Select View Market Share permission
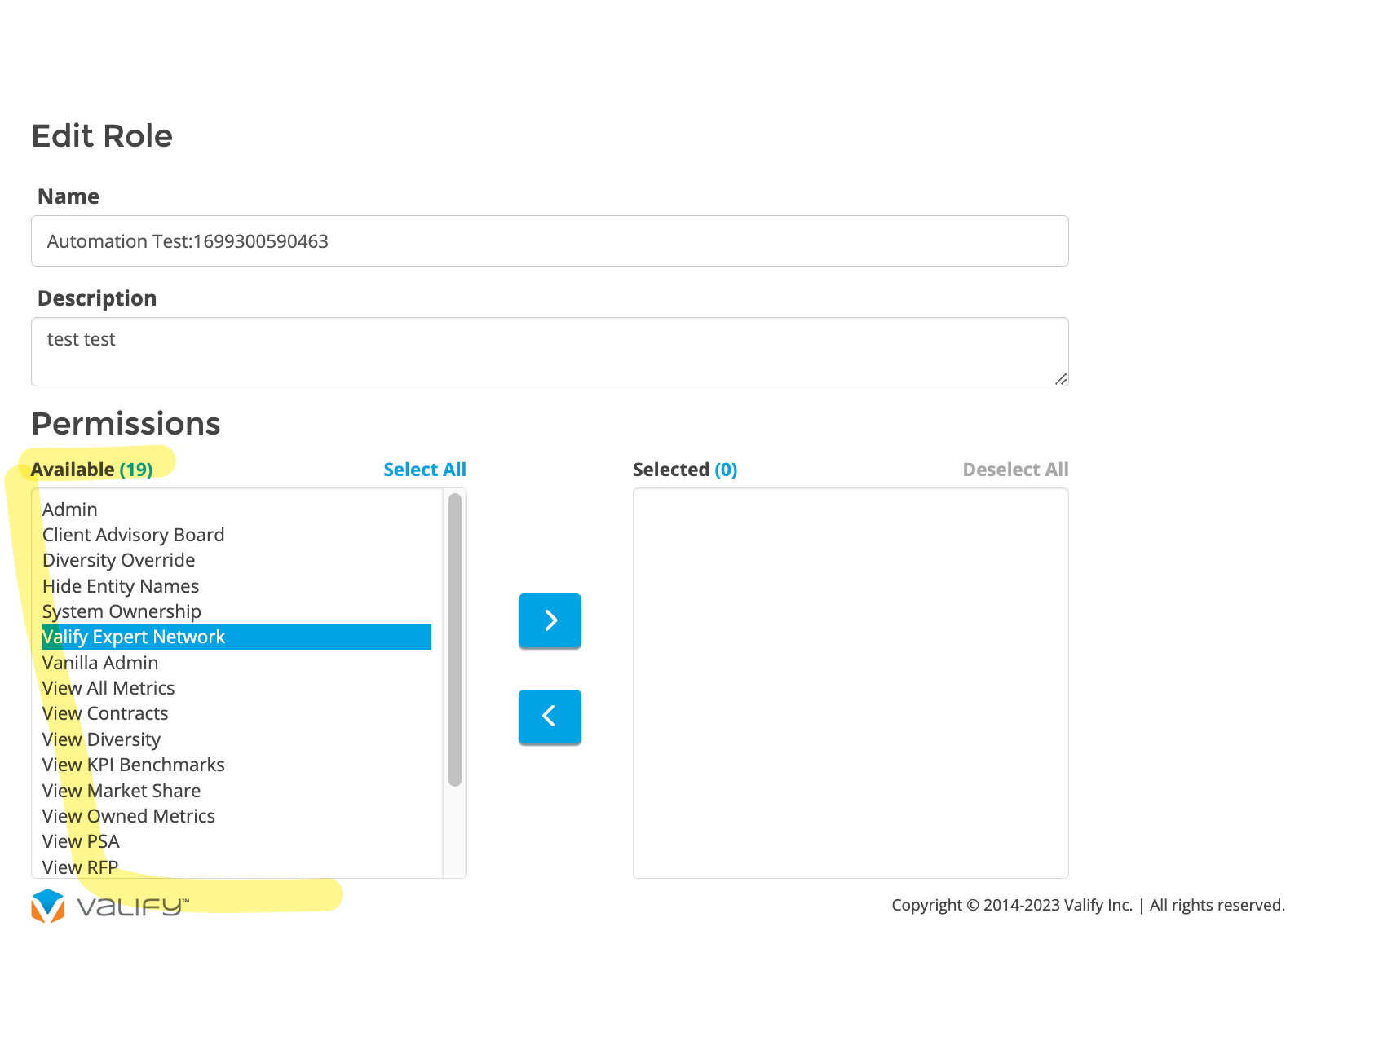This screenshot has width=1383, height=1050. click(x=122, y=791)
